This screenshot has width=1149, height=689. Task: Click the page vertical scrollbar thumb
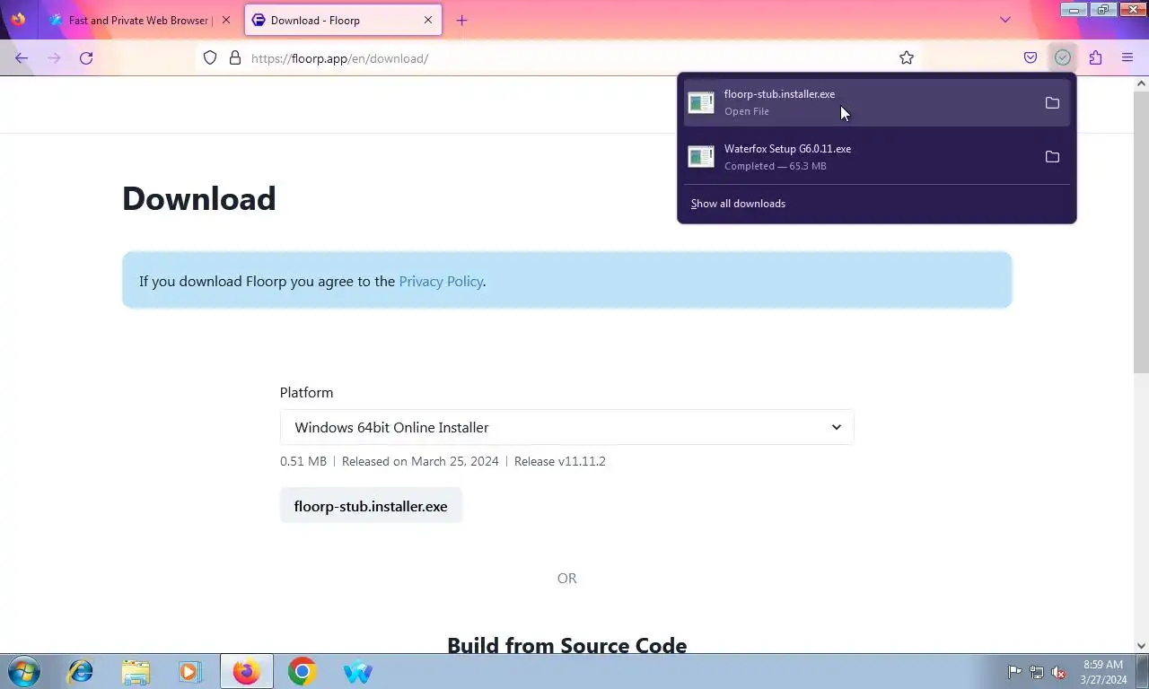(x=1141, y=231)
